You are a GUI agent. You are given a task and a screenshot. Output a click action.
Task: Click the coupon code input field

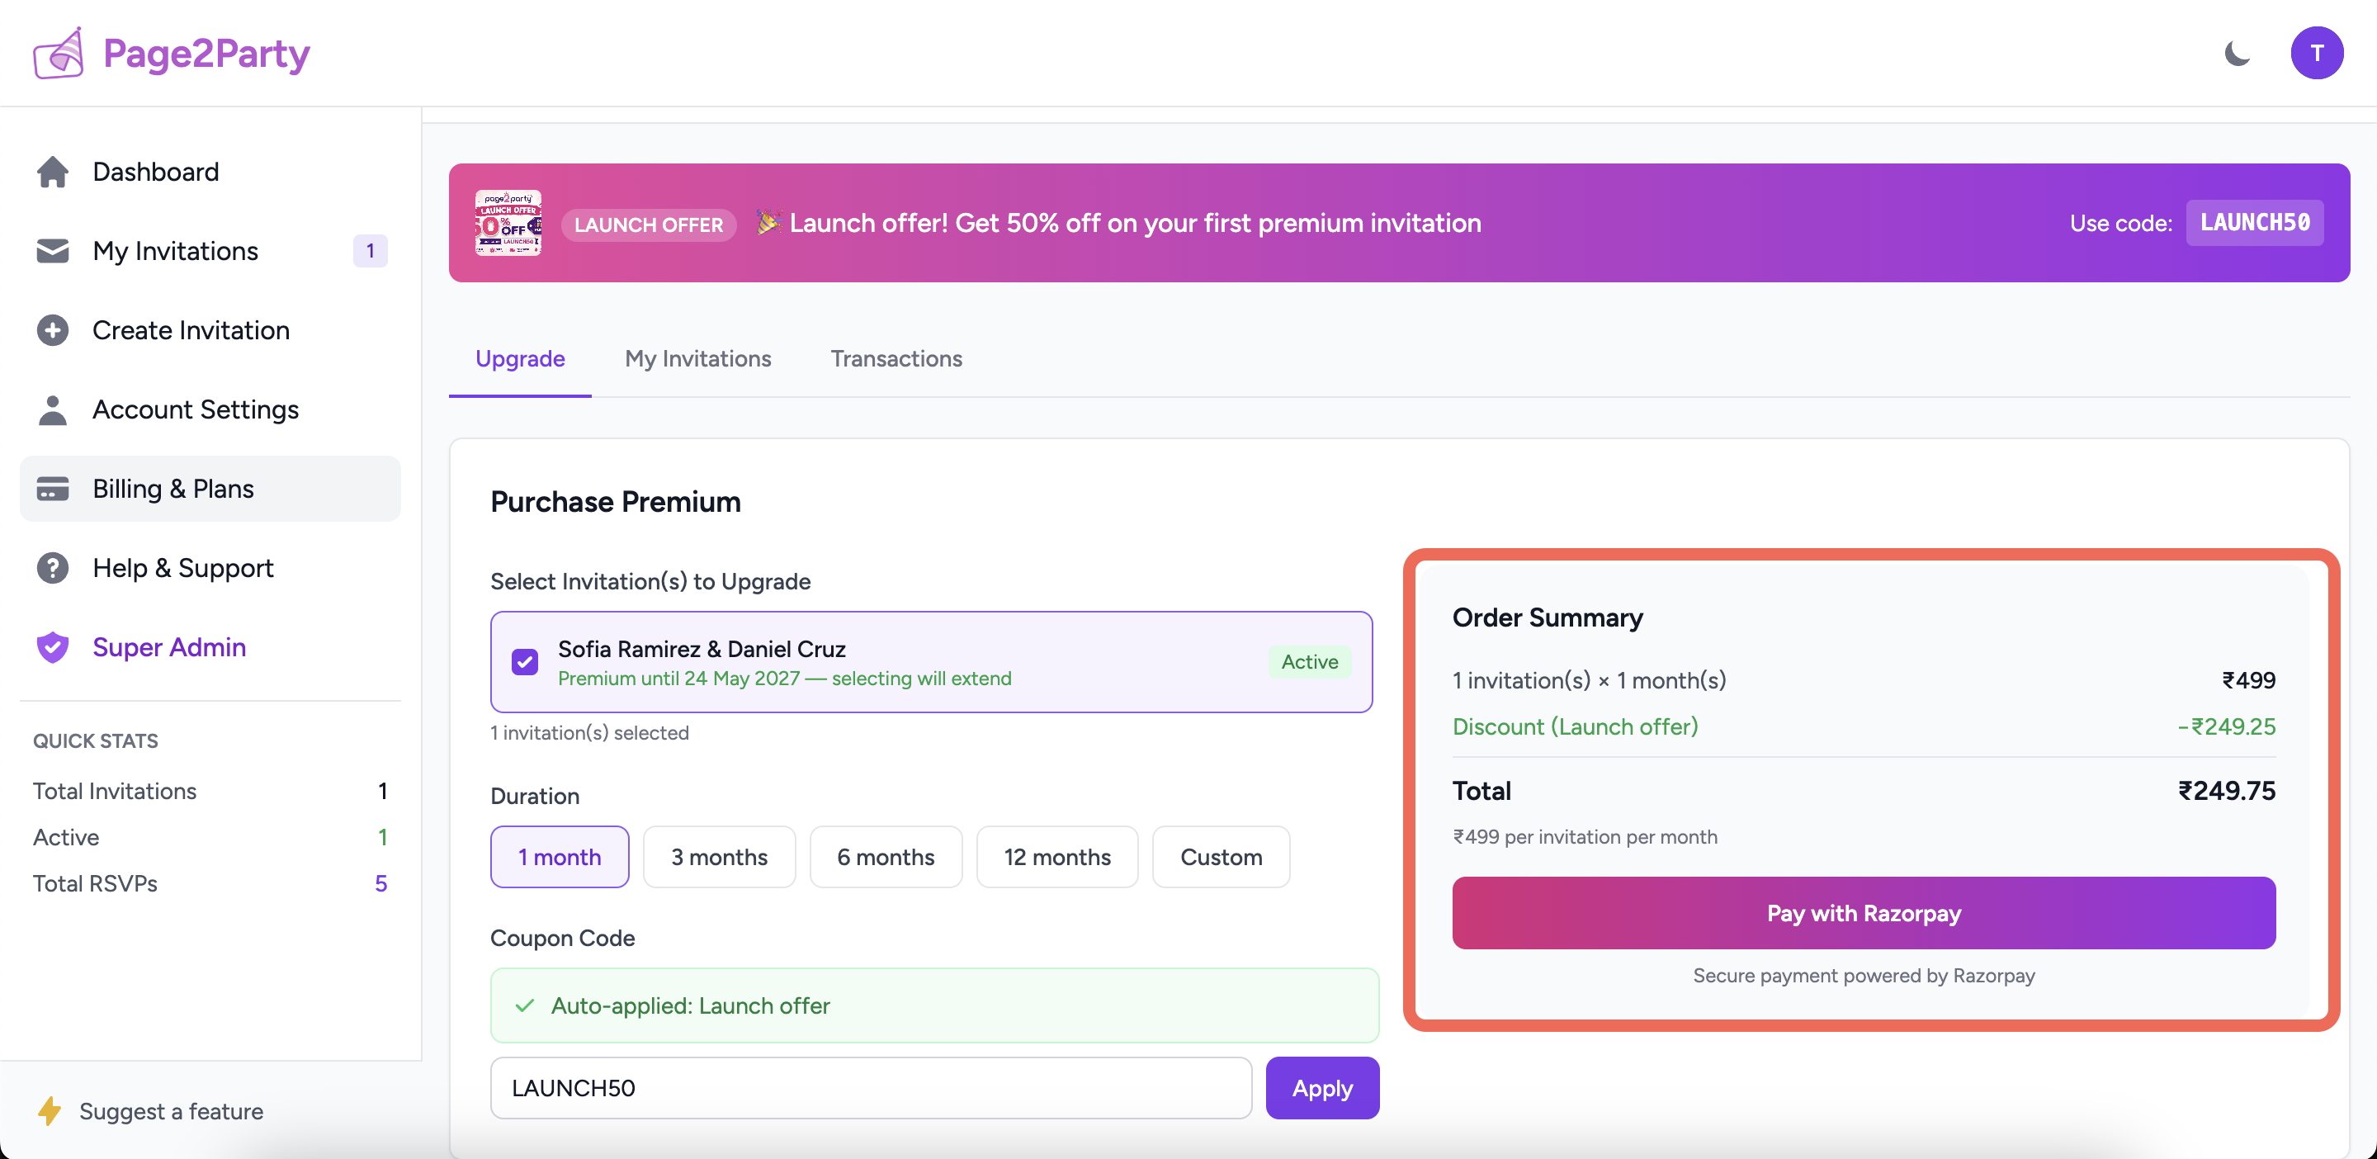(871, 1088)
